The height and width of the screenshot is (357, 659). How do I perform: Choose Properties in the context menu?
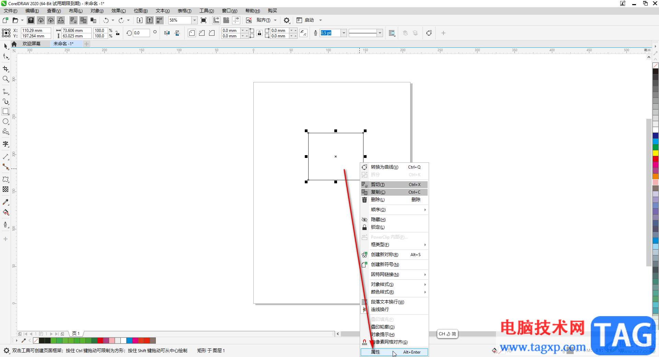[394, 352]
